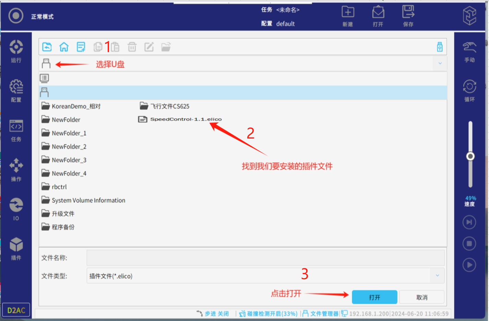Expand the drive location dropdown

440,63
